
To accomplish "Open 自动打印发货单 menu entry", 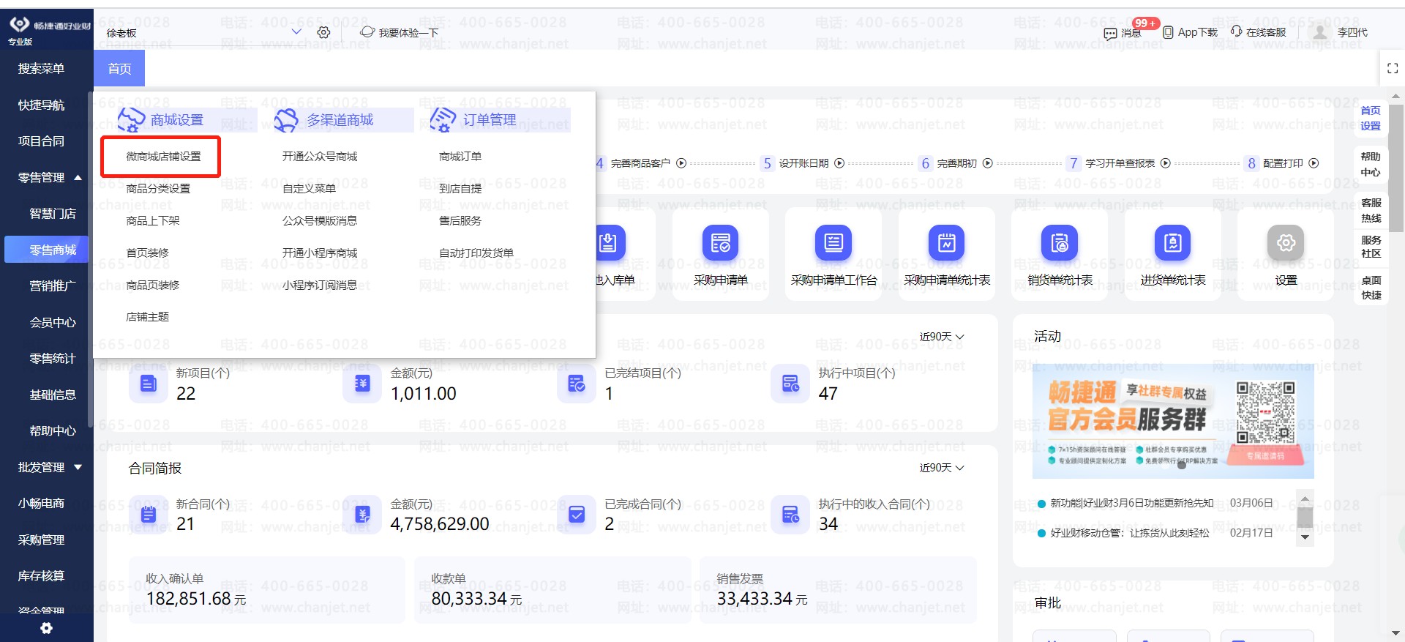I will (476, 253).
